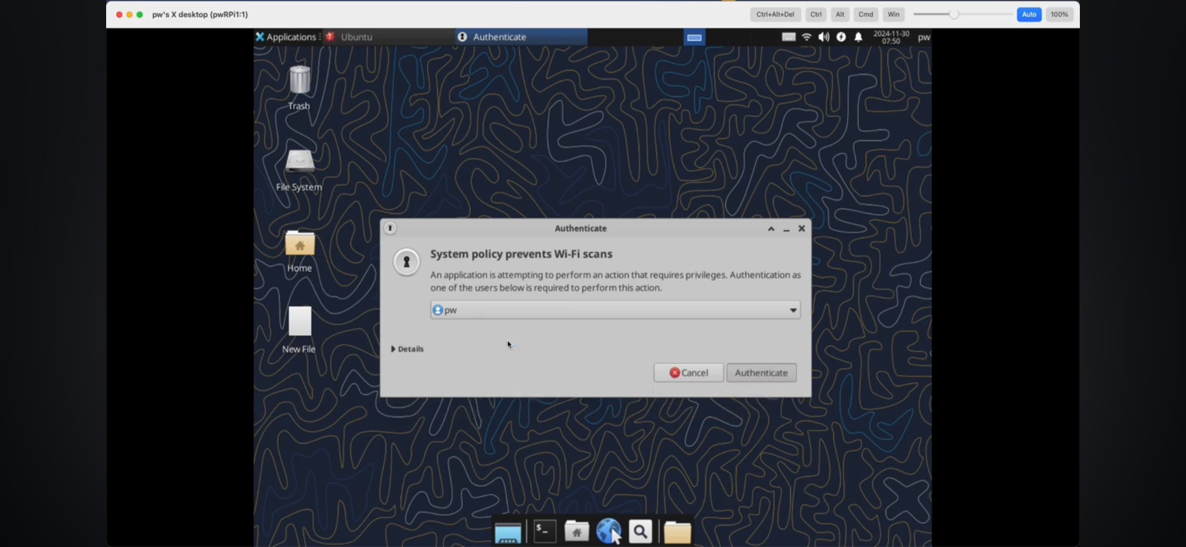The width and height of the screenshot is (1186, 547).
Task: Click the power manager tray icon
Action: 841,37
